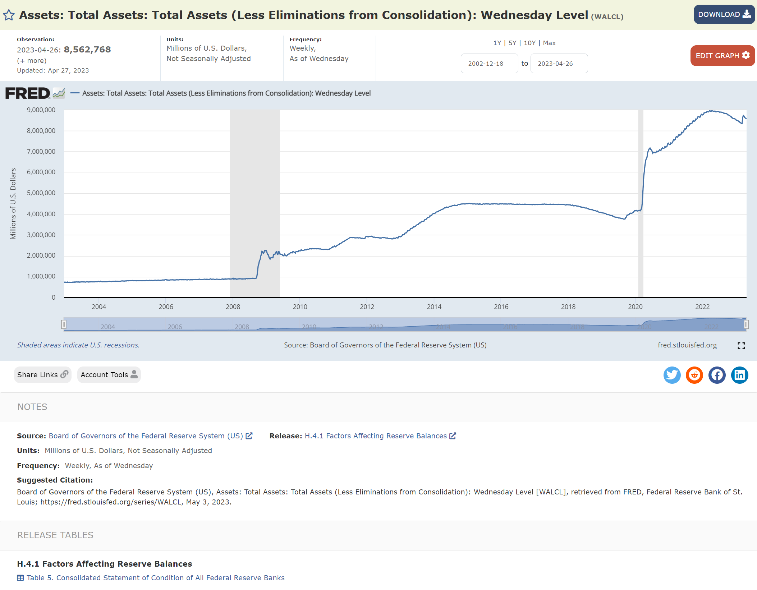The image size is (757, 590).
Task: Open fullscreen chart view icon
Action: coord(741,346)
